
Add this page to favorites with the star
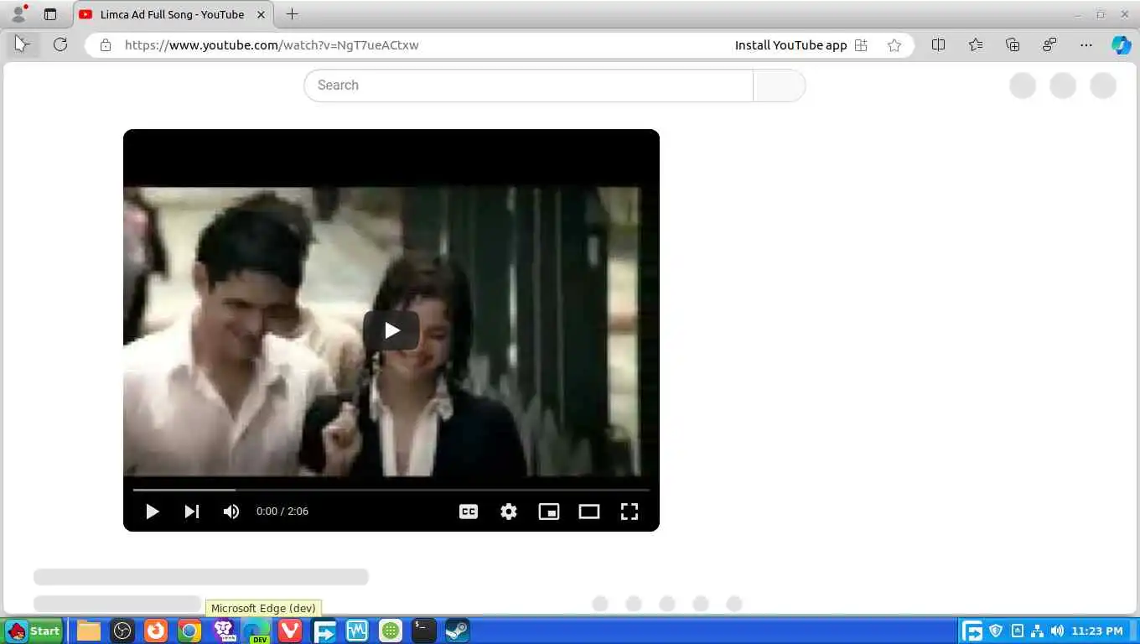tap(894, 45)
